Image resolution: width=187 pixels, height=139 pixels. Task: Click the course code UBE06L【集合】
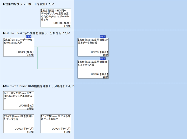click(25, 52)
